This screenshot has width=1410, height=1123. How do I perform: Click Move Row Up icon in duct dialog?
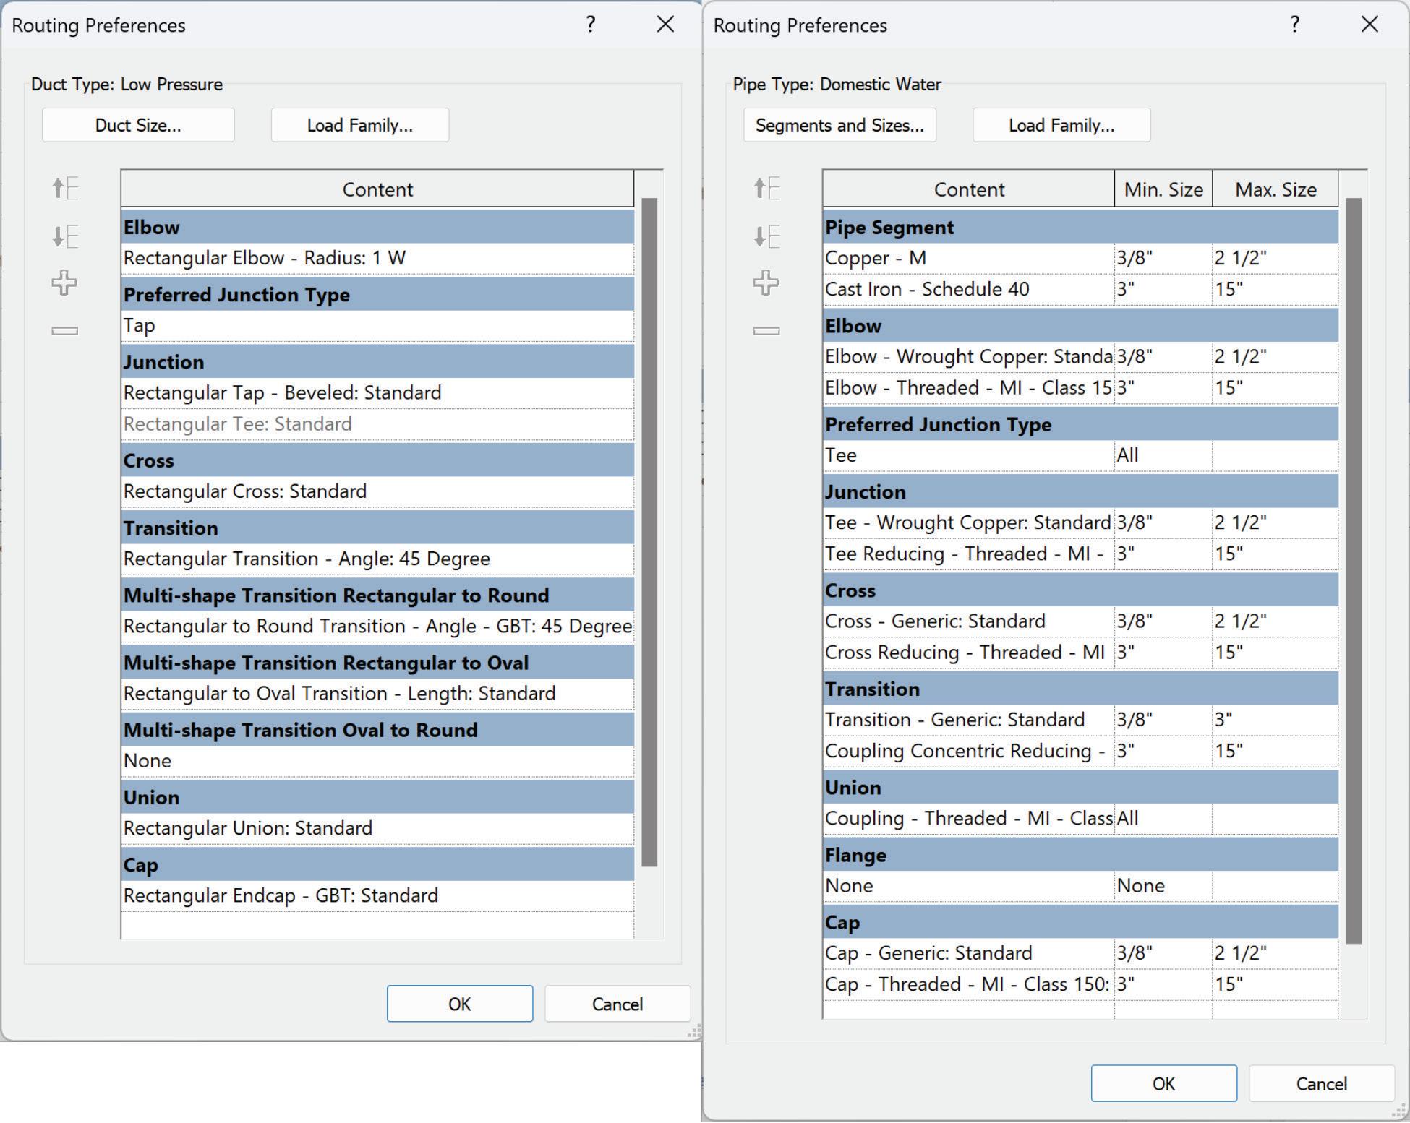tap(65, 189)
